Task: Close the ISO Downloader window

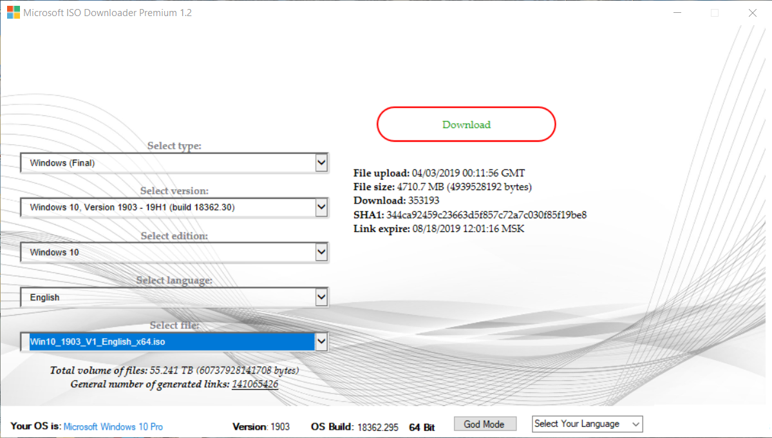Action: [x=752, y=13]
